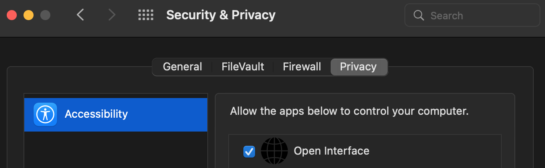Screen dimensions: 545x168
Task: Go forward with the right chevron arrow
Action: [x=112, y=15]
